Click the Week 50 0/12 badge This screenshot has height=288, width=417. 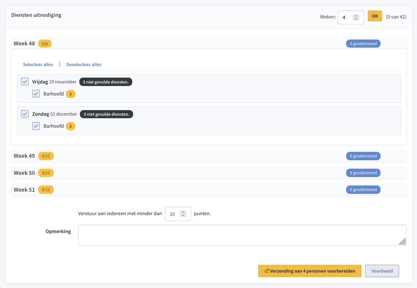pos(46,173)
